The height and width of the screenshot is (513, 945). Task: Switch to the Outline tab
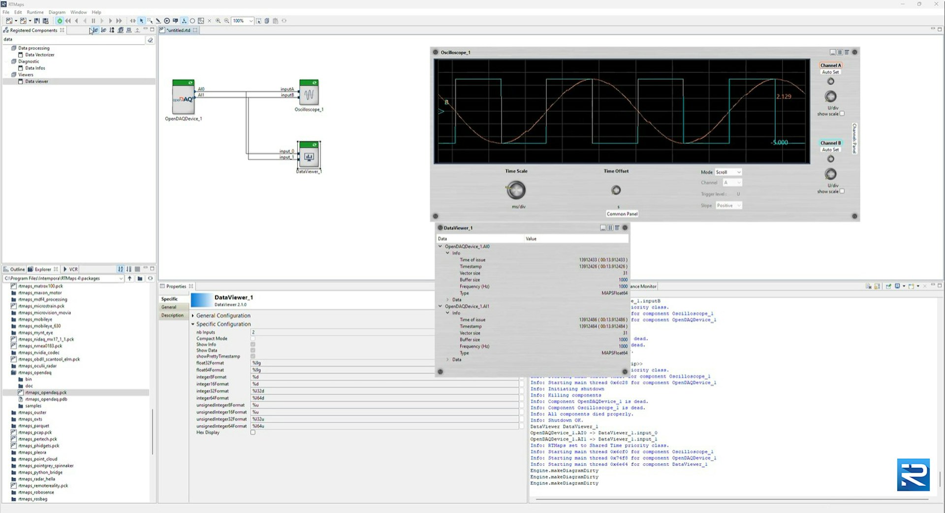click(14, 269)
